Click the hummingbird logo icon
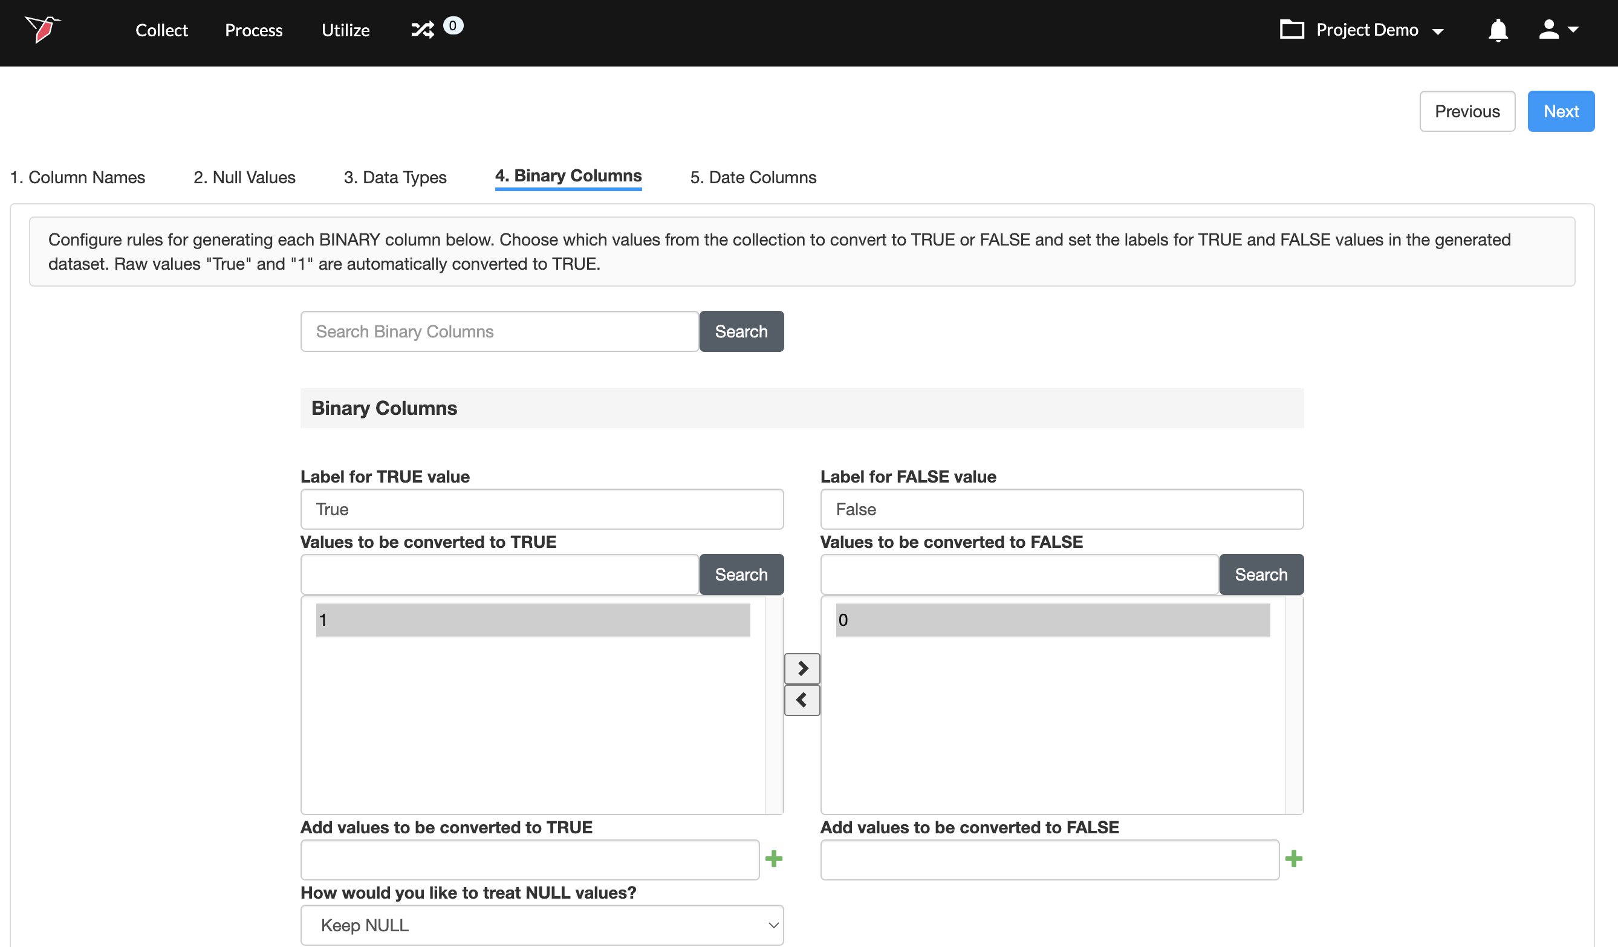The image size is (1618, 947). click(x=42, y=29)
